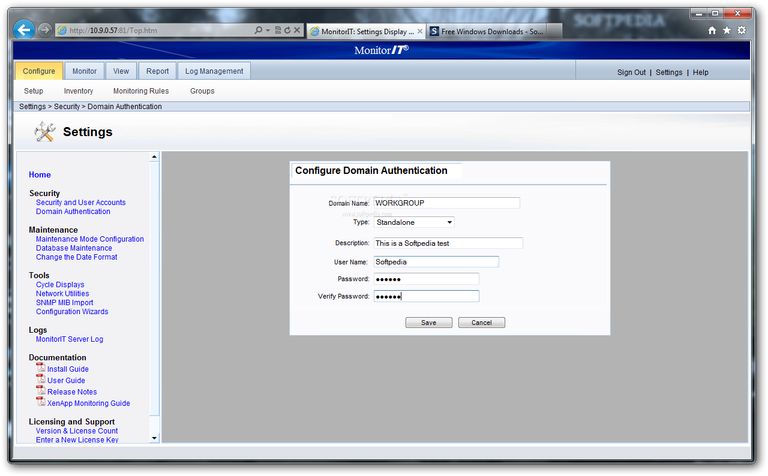Click the Settings tools icon in header
Viewport: 768px width, 476px height.
coord(45,131)
